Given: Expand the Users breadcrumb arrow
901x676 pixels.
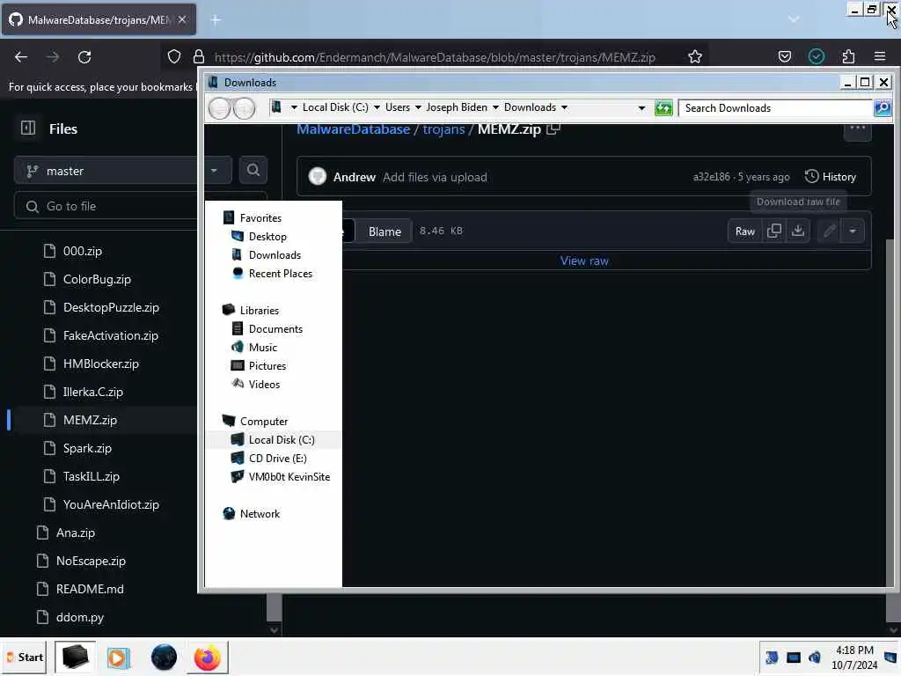Looking at the screenshot, I should click(418, 107).
